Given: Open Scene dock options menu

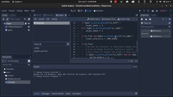Looking at the screenshot, I should coord(30,15).
